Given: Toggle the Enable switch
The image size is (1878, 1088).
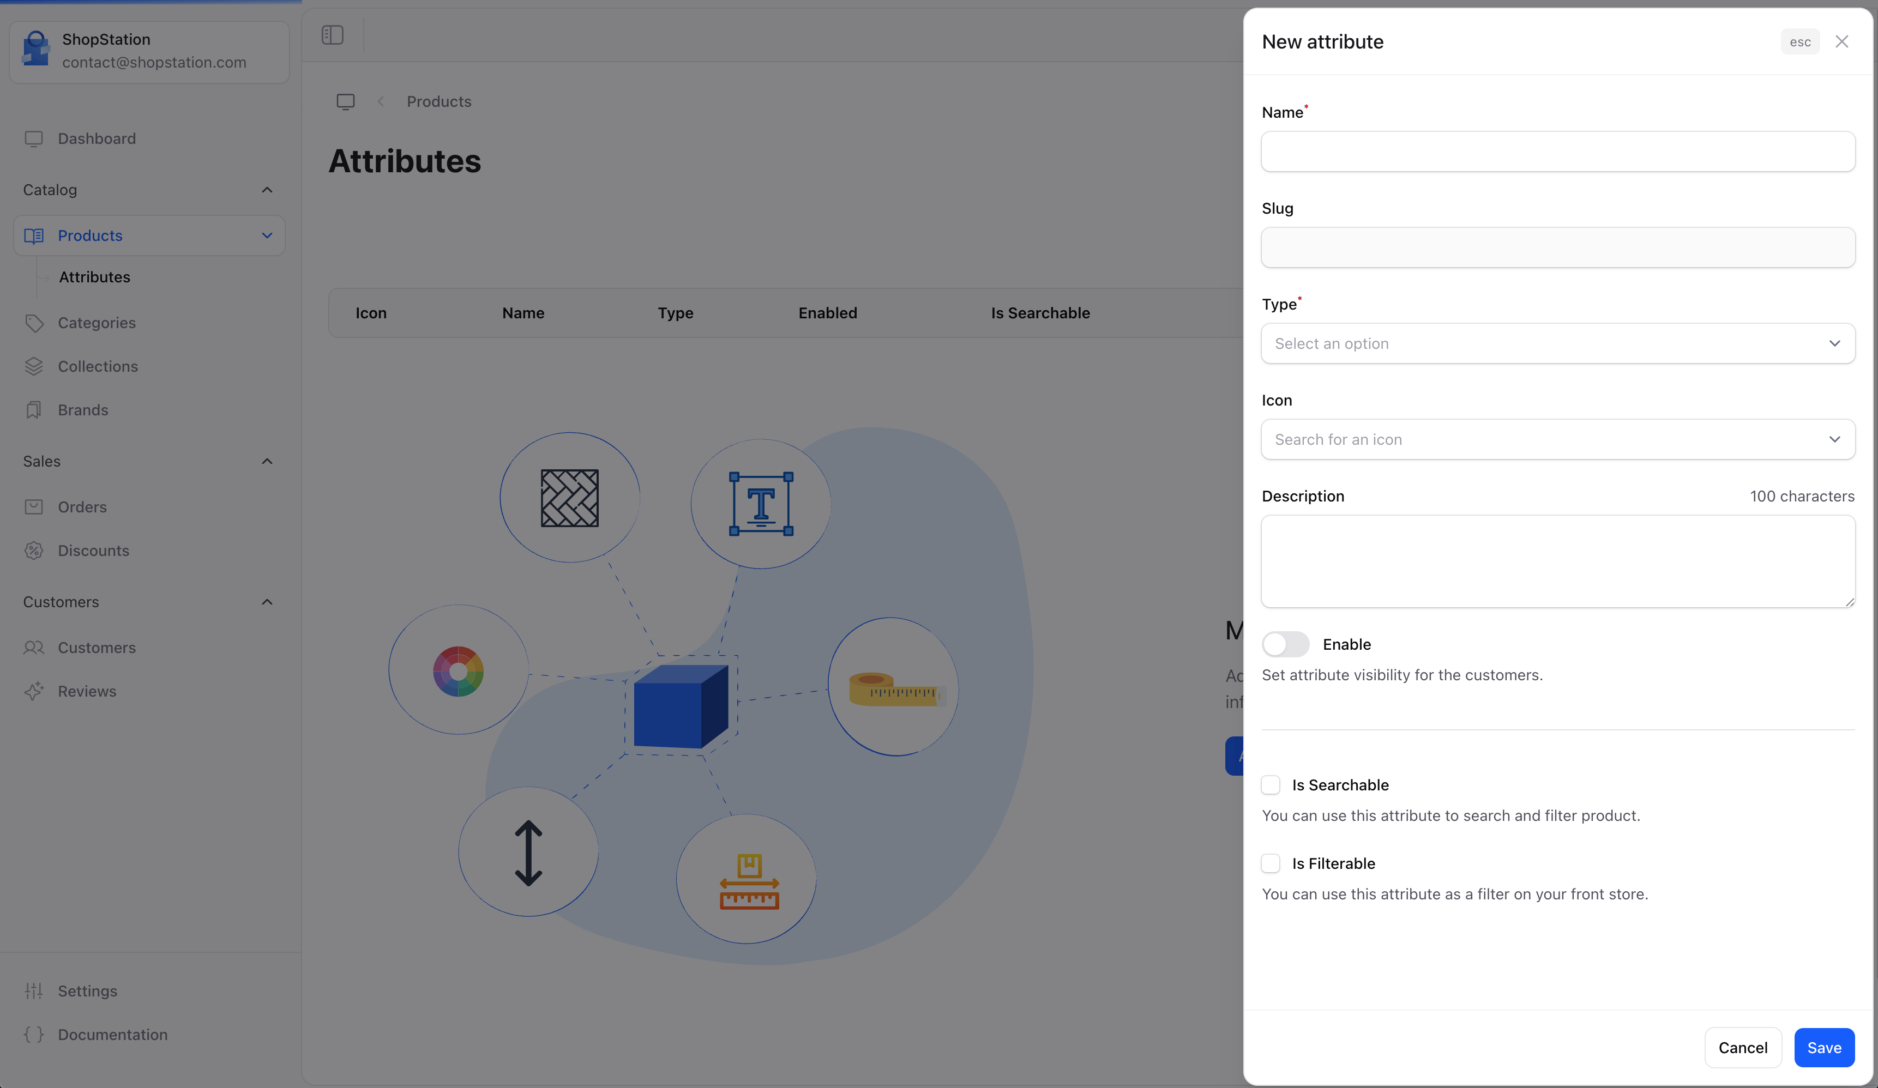Looking at the screenshot, I should [1286, 644].
